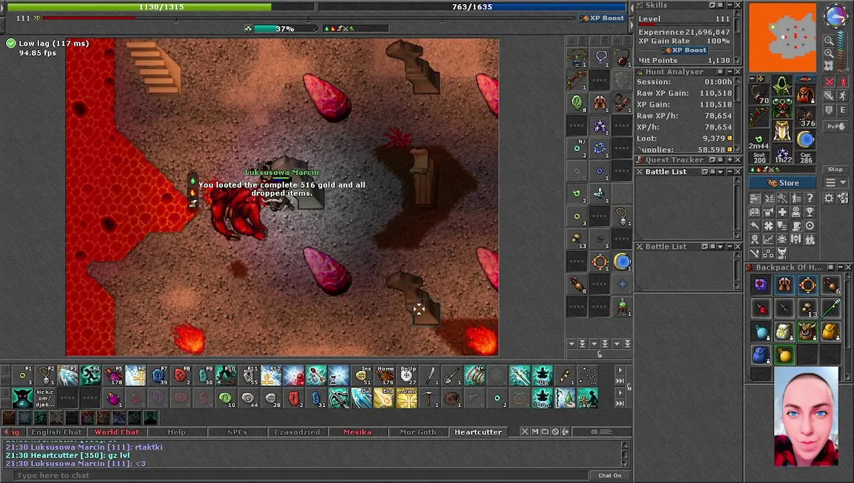Toggle expert mode E button
Viewport: 854px width, 483px height.
tap(843, 111)
